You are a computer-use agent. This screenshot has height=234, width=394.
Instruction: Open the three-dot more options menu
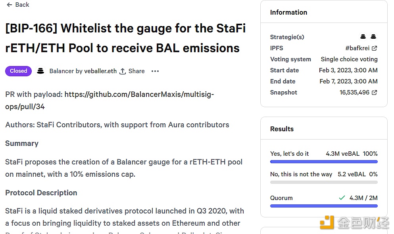coord(155,71)
